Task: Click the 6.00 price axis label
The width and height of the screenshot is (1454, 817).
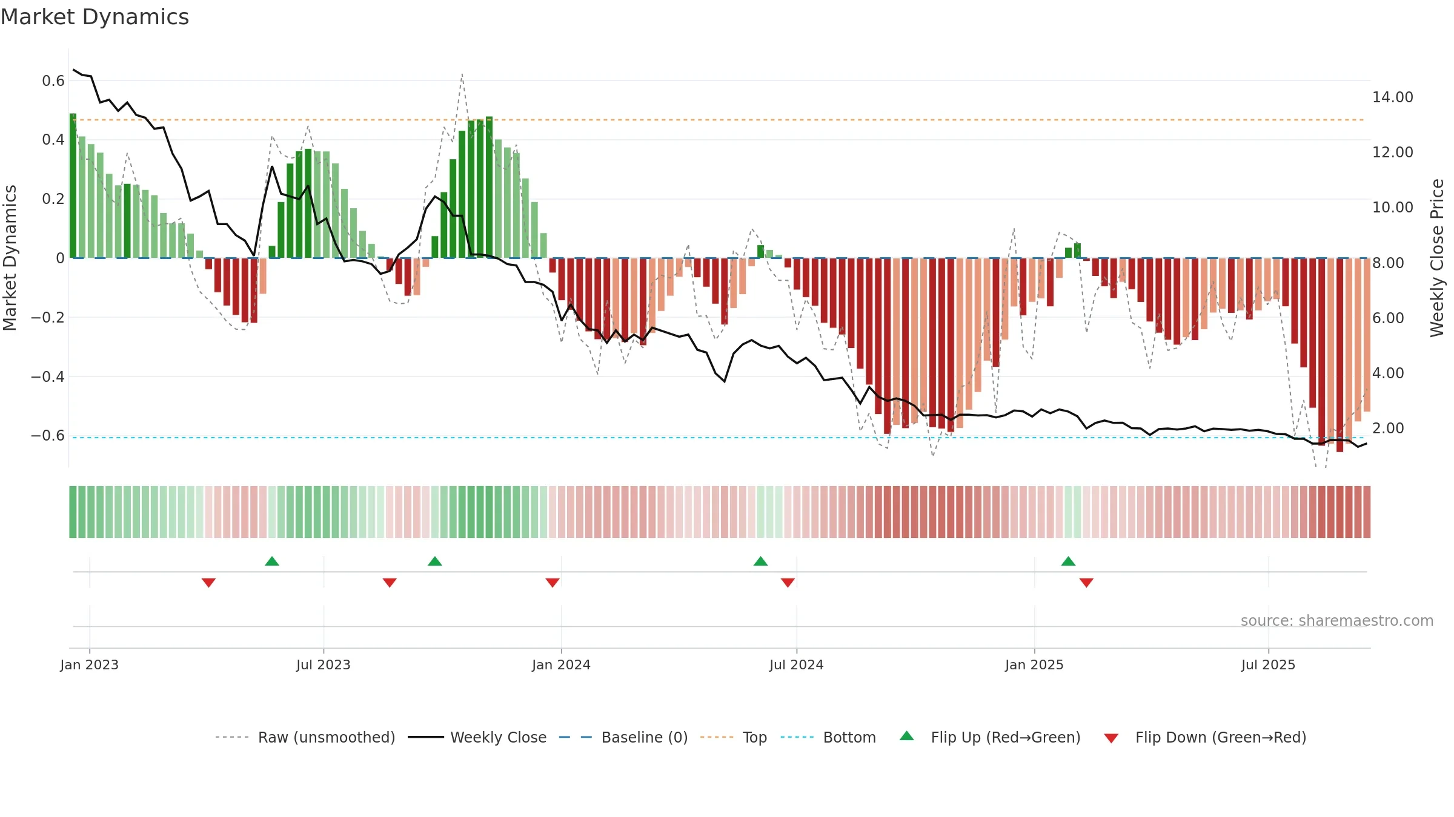Action: click(1388, 318)
